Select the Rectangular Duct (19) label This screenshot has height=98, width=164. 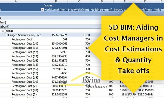25,82
